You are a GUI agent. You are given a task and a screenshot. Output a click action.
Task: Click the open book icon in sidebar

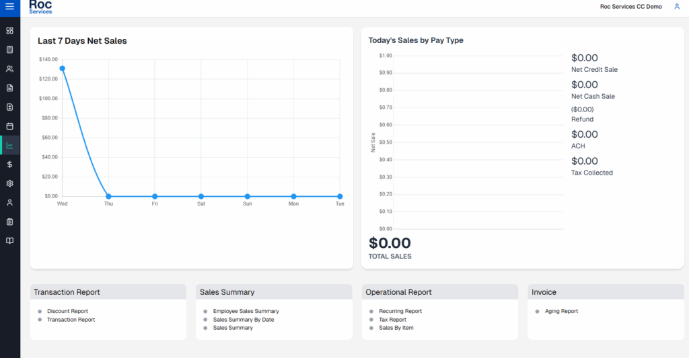(x=9, y=240)
